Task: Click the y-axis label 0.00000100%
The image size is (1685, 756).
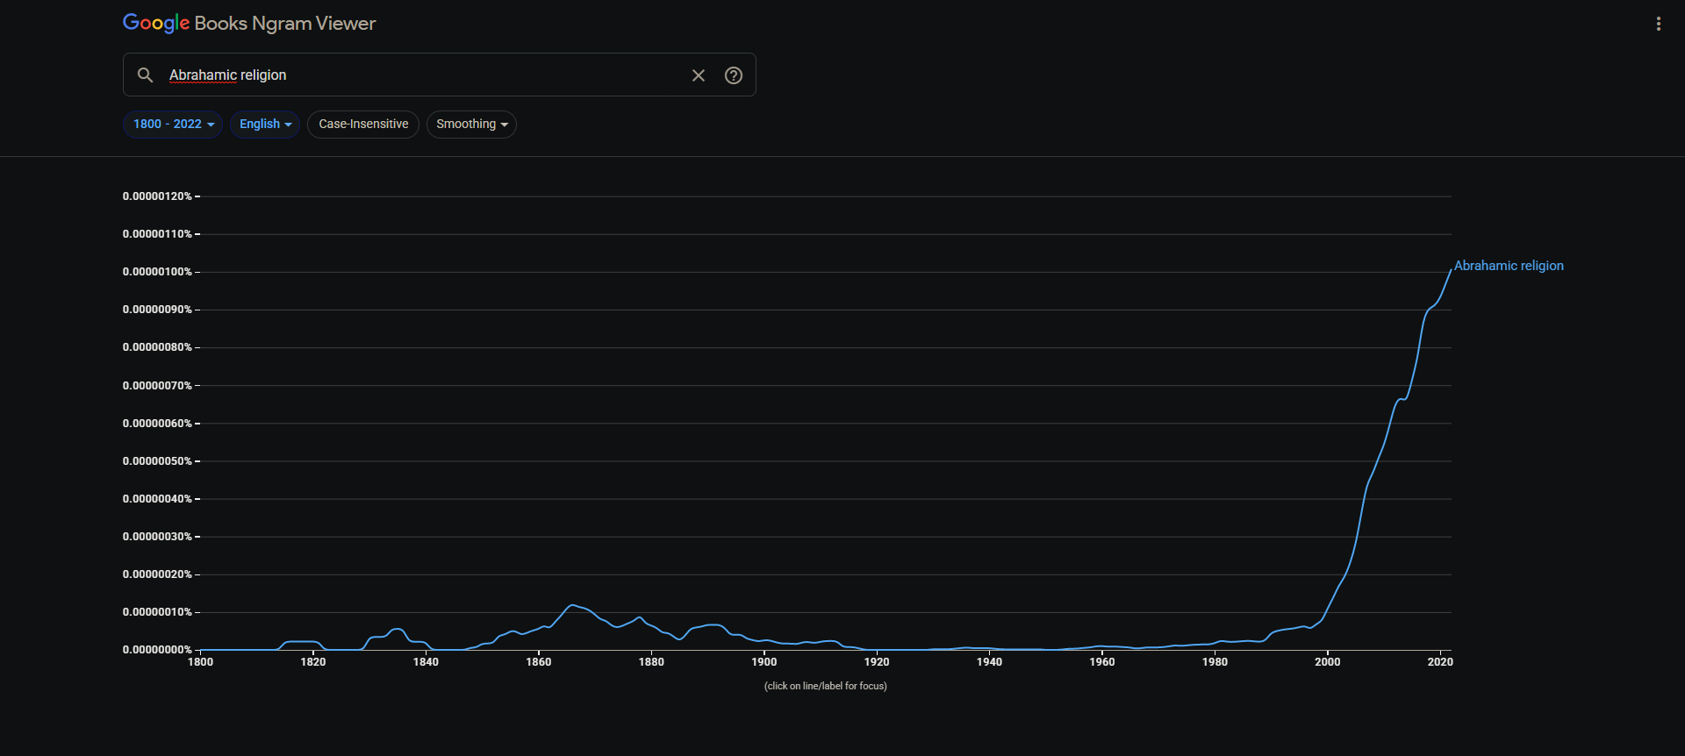Action: [157, 272]
